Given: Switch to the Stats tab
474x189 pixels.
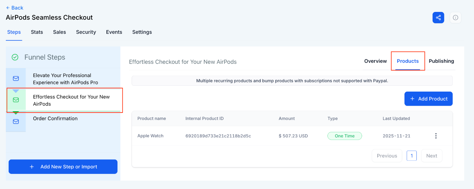Looking at the screenshot, I should click(x=37, y=32).
